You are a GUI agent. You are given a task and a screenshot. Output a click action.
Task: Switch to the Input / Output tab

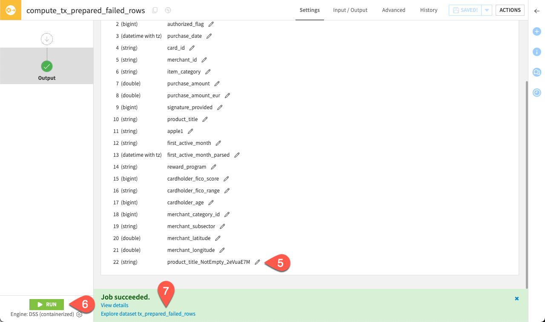[x=350, y=10]
